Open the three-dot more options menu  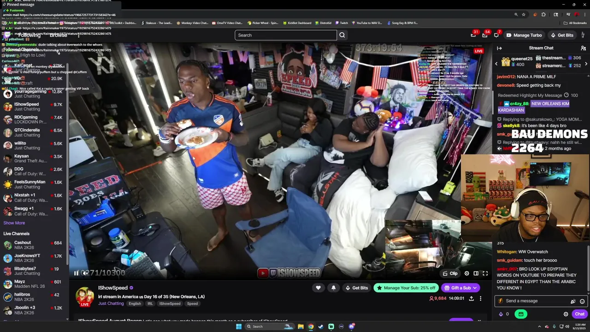pos(480,298)
